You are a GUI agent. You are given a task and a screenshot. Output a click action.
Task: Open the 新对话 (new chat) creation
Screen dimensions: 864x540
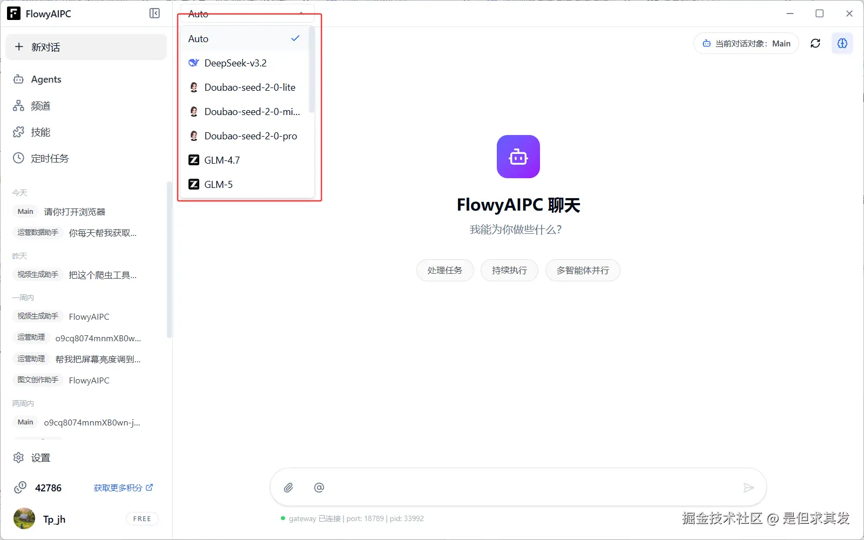pyautogui.click(x=86, y=47)
